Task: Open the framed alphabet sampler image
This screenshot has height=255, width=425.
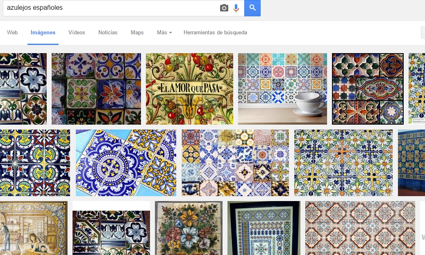Action: [264, 228]
